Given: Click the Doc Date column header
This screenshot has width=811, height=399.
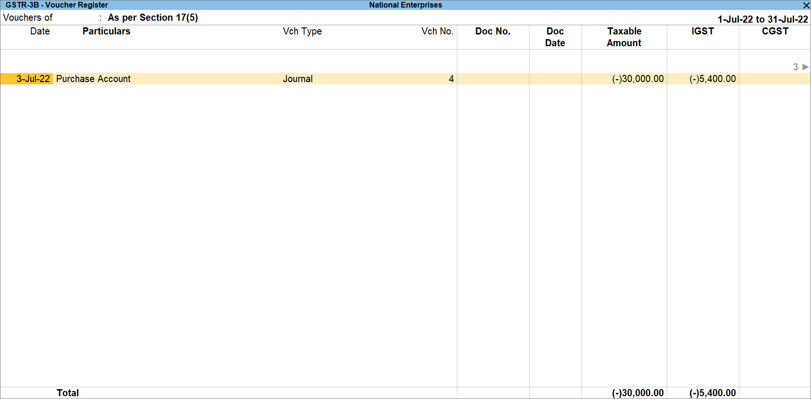Looking at the screenshot, I should (x=555, y=37).
